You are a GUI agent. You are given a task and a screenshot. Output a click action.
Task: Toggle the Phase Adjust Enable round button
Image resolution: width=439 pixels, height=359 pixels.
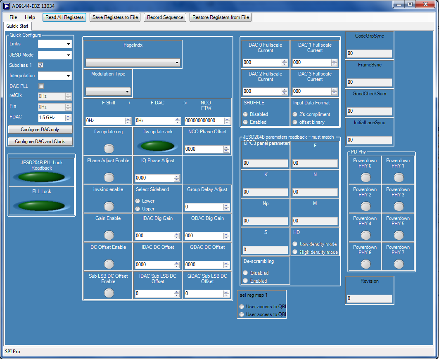click(x=109, y=177)
